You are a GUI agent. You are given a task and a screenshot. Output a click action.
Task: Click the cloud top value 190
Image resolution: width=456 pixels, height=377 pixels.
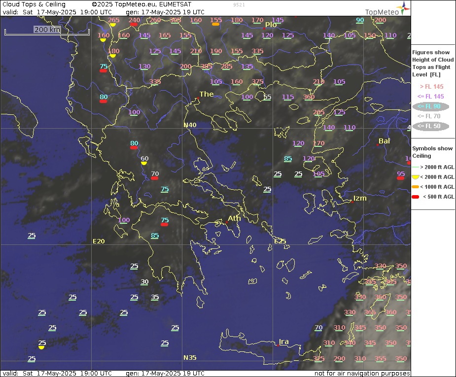tap(216, 51)
